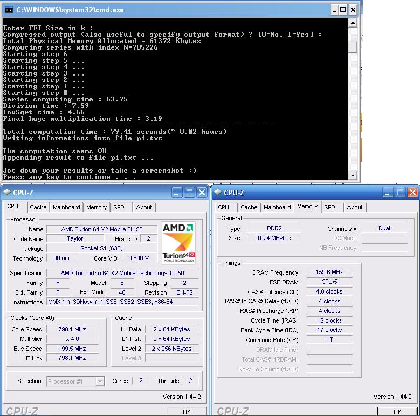Viewport: 420px width, 416px height.
Task: Select the Memory tab in right CPU-Z
Action: coord(307,207)
